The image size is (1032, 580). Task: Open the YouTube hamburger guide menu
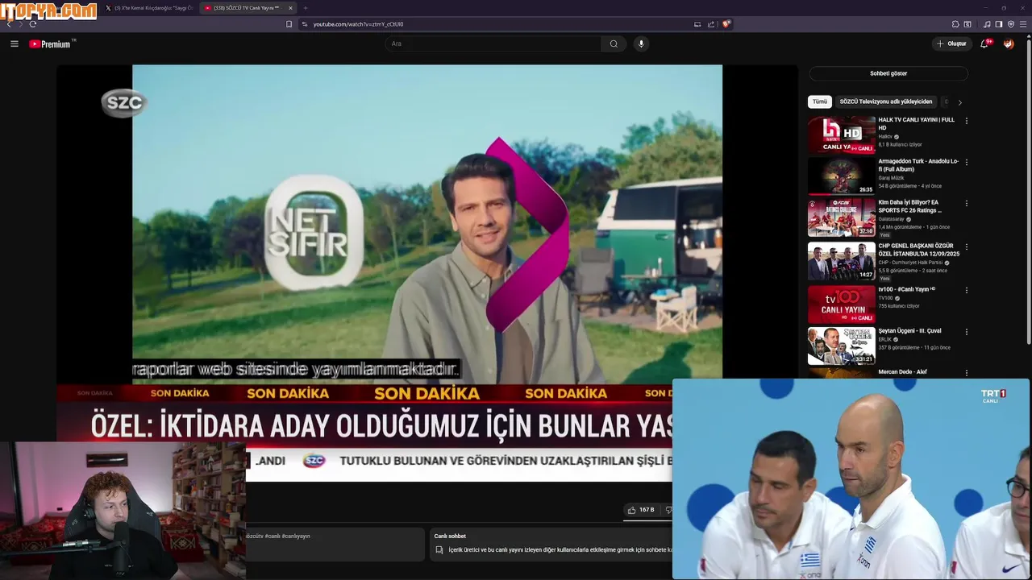14,43
